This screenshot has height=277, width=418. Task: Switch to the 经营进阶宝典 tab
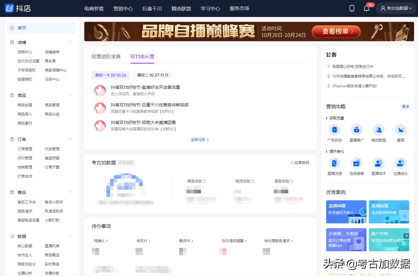tap(106, 56)
